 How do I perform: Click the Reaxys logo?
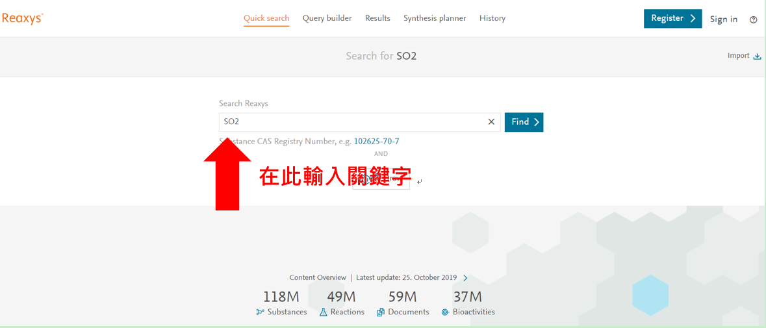(x=23, y=19)
